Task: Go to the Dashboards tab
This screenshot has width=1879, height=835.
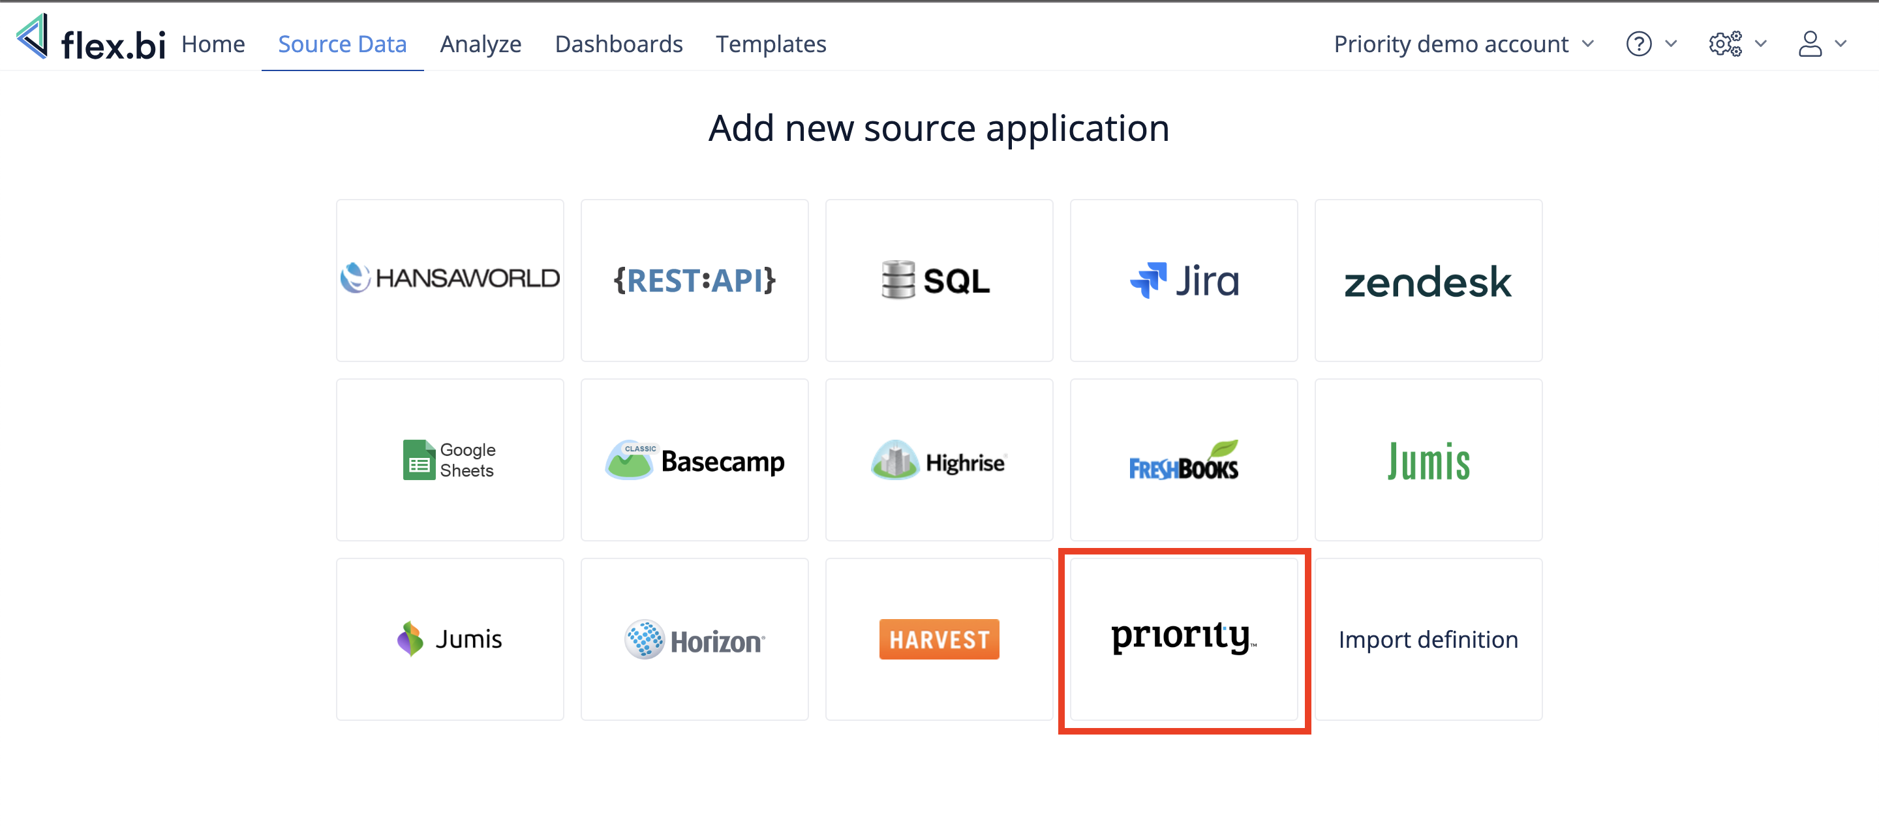Action: [x=618, y=44]
